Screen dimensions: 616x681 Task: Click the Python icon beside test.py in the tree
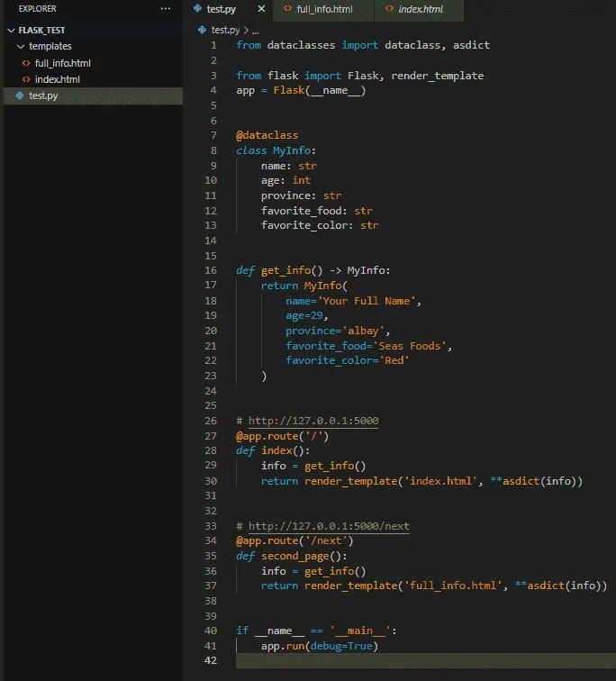20,95
